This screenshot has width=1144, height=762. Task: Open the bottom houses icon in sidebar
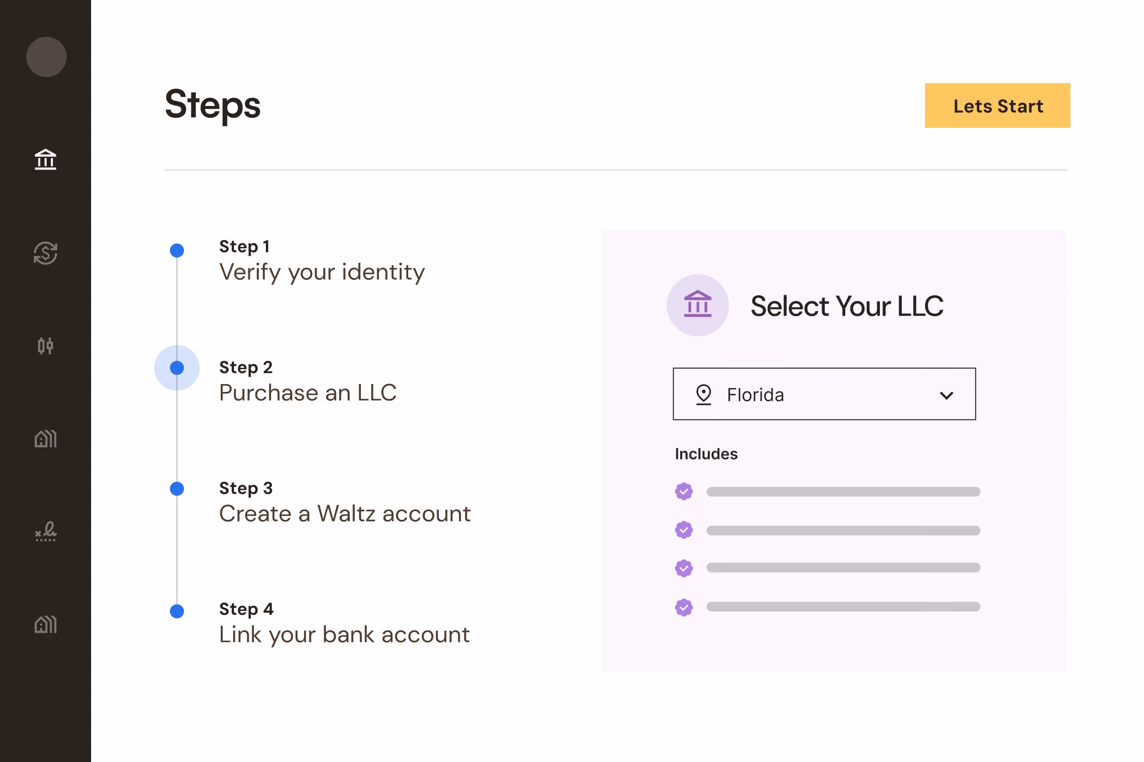click(x=46, y=624)
